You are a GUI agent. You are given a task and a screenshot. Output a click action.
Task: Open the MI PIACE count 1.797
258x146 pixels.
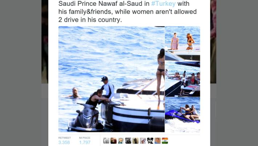coord(85,142)
